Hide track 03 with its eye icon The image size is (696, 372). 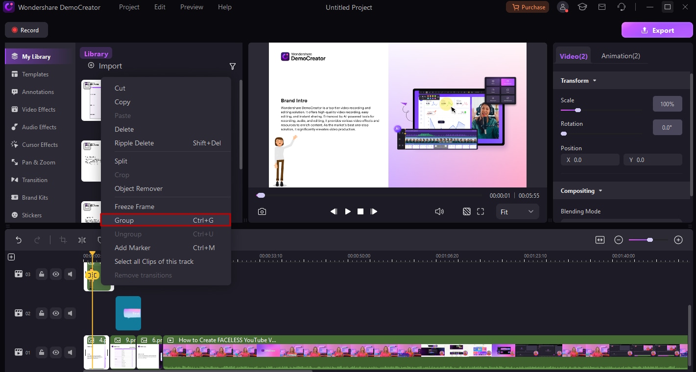coord(56,274)
